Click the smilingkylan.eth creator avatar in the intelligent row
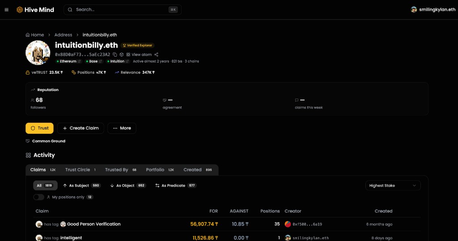Screen dimensions: 458x241 tap(288, 238)
